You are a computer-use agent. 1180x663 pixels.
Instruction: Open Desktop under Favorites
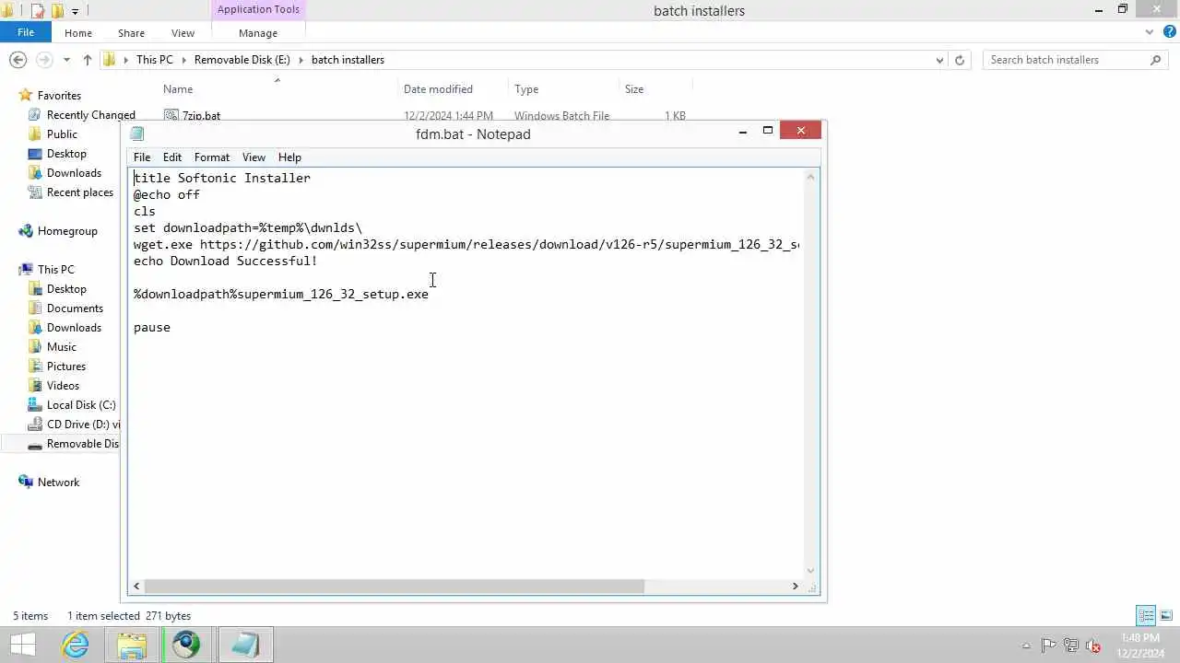click(66, 154)
